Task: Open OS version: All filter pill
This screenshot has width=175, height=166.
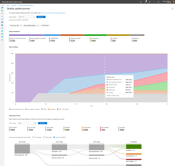Action: (x=14, y=25)
